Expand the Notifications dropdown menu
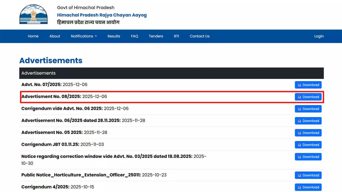 click(84, 36)
